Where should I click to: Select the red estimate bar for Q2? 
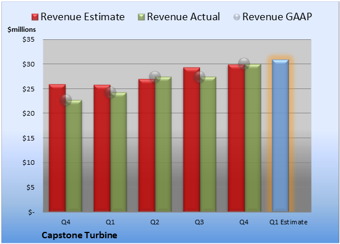(147, 145)
